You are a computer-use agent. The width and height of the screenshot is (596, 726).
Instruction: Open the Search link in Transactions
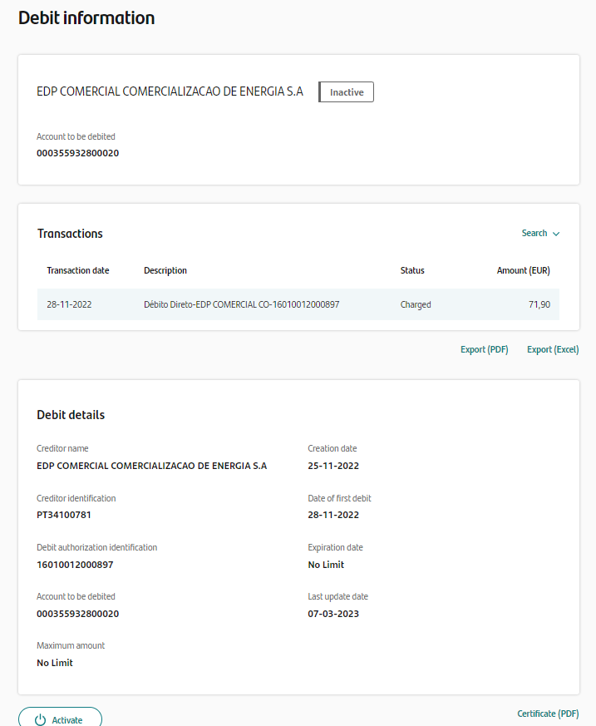point(534,233)
